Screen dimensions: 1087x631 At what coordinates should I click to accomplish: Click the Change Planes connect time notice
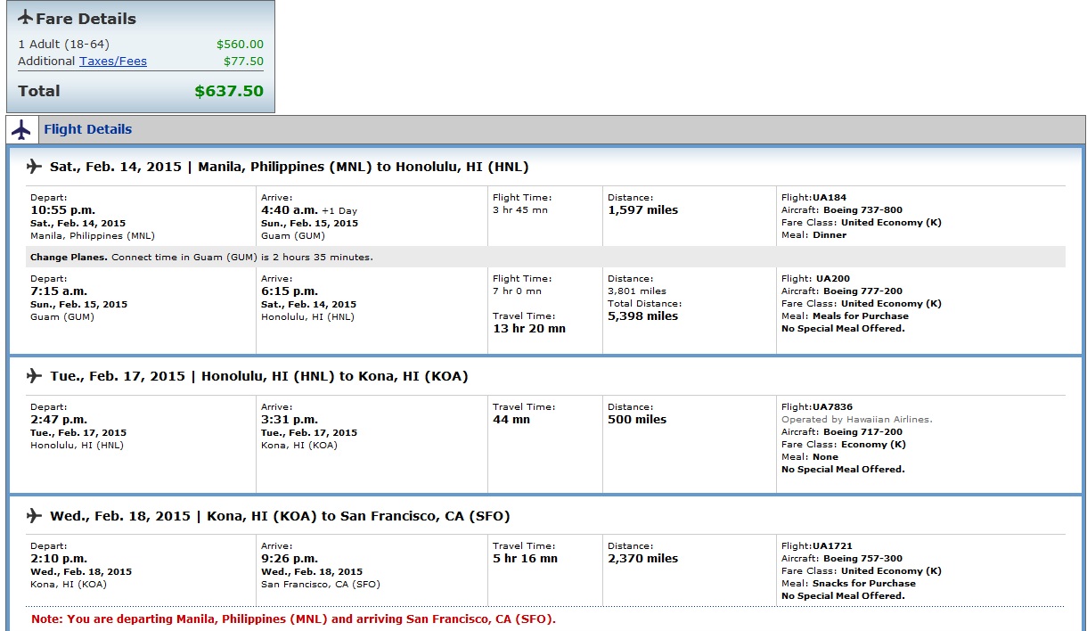point(201,258)
